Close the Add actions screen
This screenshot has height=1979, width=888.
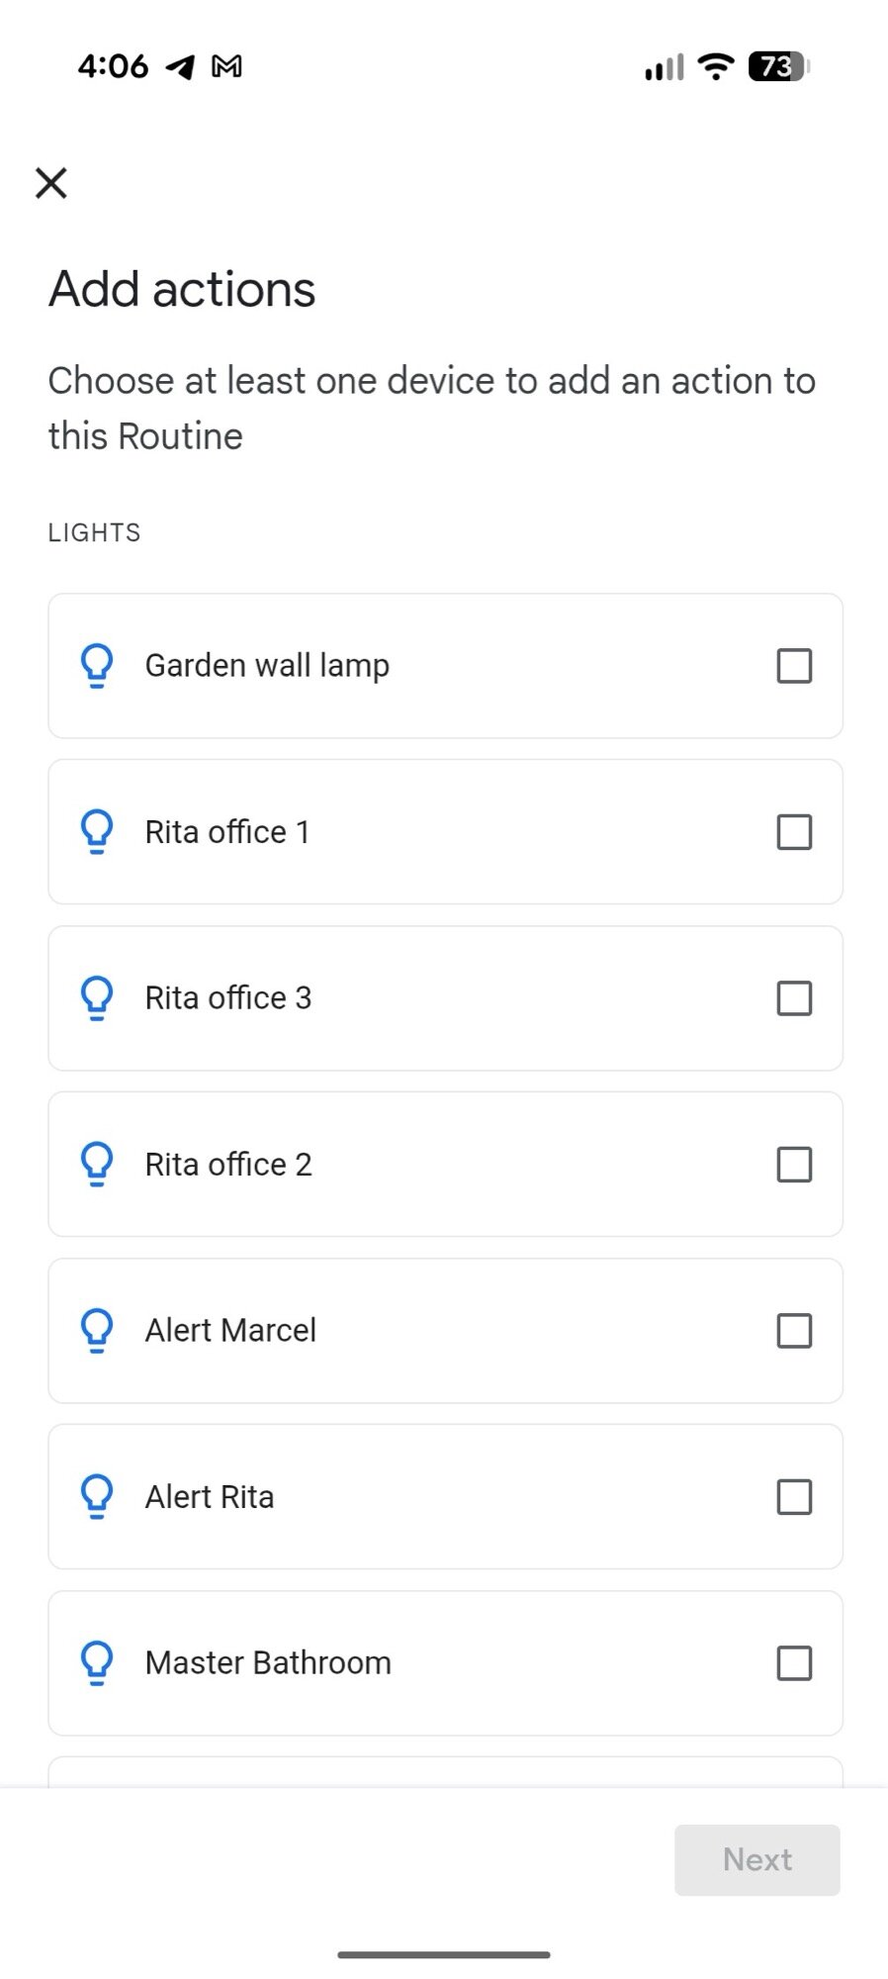[x=51, y=183]
